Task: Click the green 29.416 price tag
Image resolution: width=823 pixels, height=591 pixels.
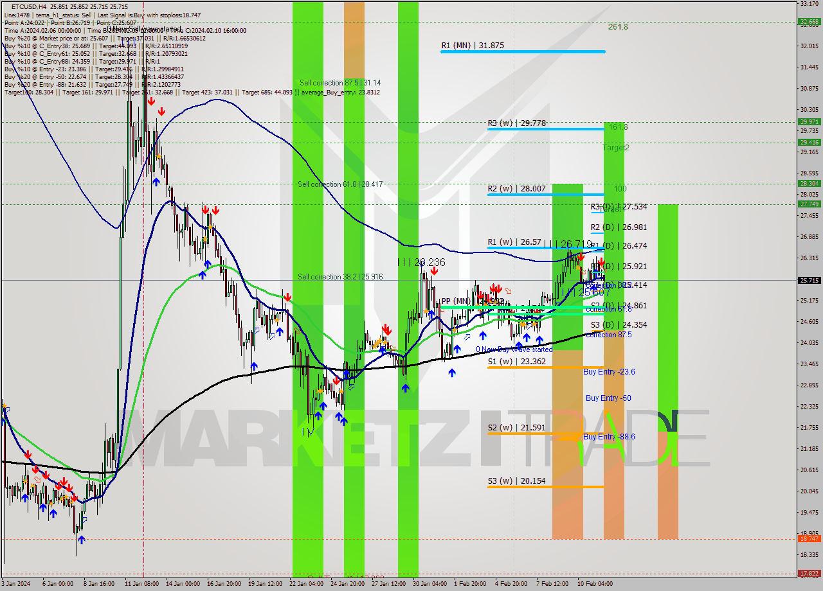Action: [809, 142]
